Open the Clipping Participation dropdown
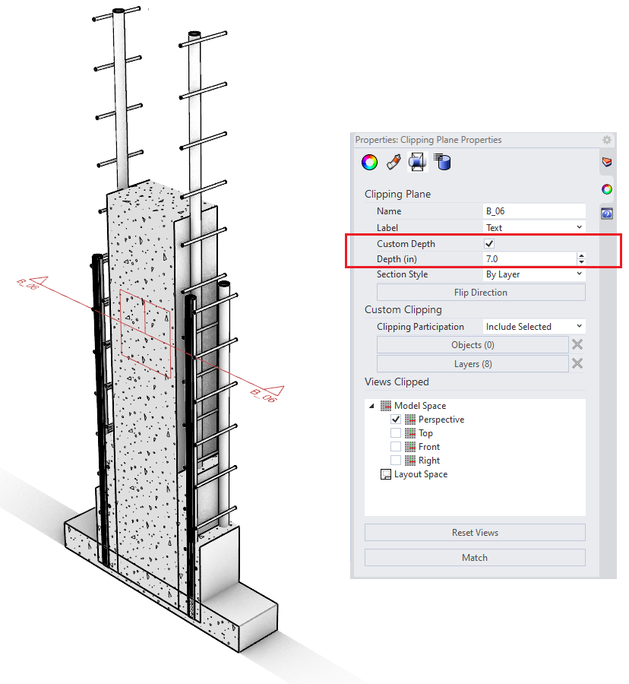Viewport: 629px width, 684px height. (x=535, y=327)
